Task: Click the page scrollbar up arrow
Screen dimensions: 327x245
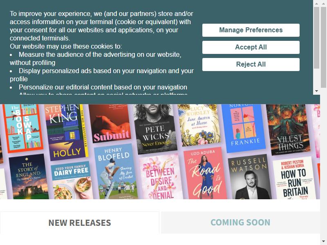Action: pyautogui.click(x=323, y=4)
